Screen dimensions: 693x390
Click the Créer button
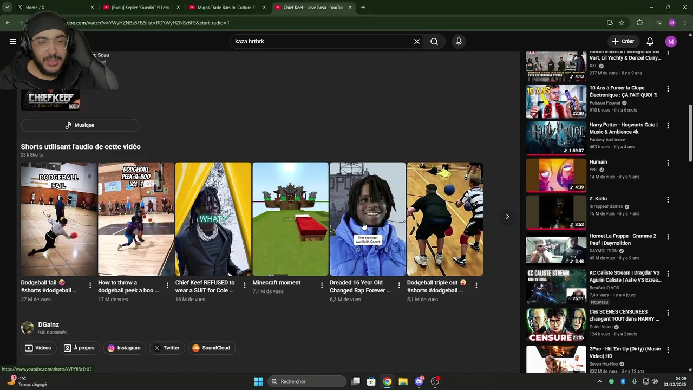pyautogui.click(x=623, y=41)
